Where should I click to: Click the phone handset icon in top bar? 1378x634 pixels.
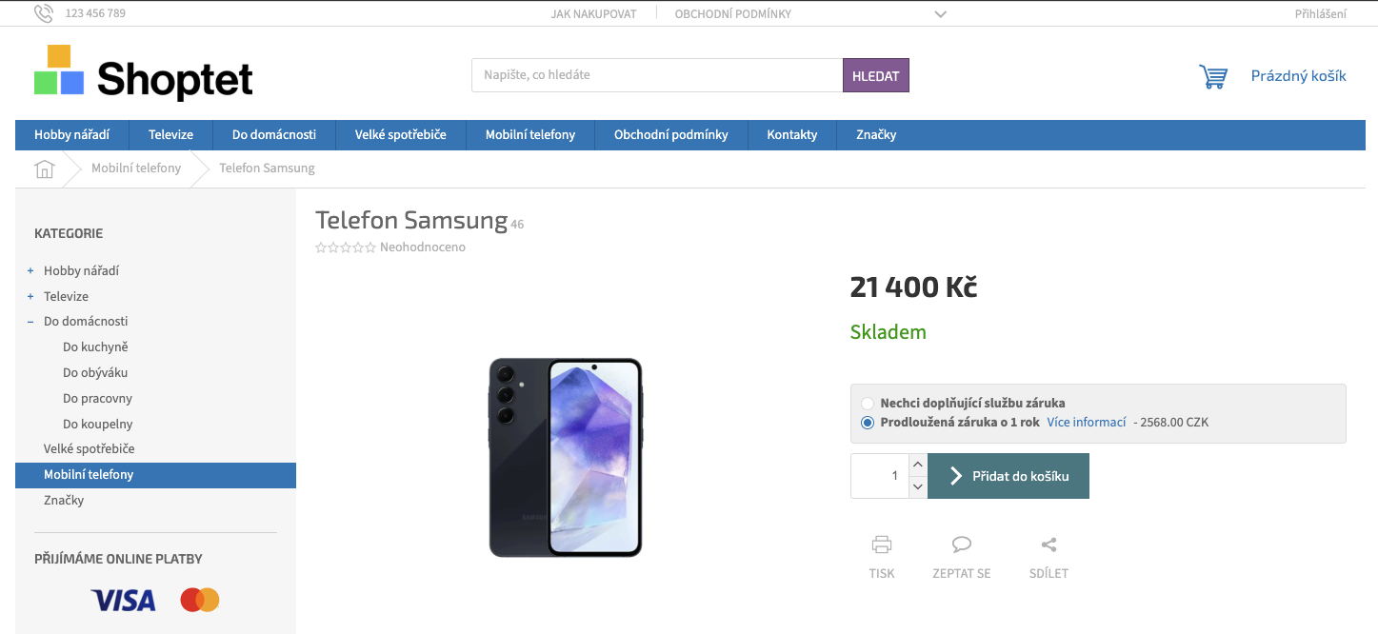(x=44, y=13)
